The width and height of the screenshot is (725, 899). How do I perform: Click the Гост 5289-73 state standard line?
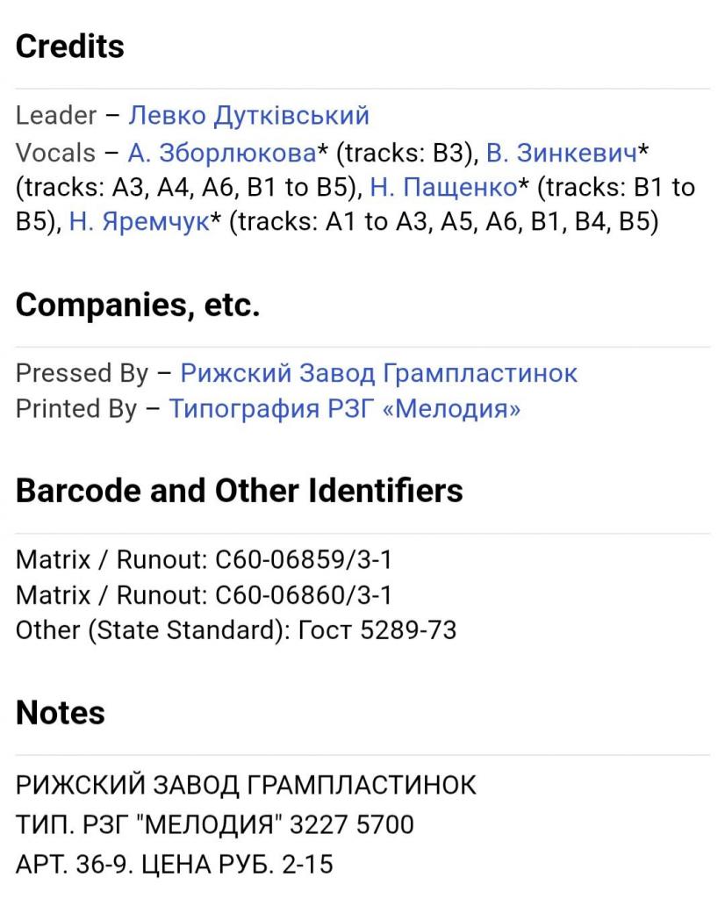point(236,630)
